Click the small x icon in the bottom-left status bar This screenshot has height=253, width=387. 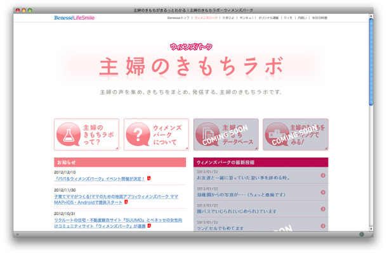tap(17, 234)
